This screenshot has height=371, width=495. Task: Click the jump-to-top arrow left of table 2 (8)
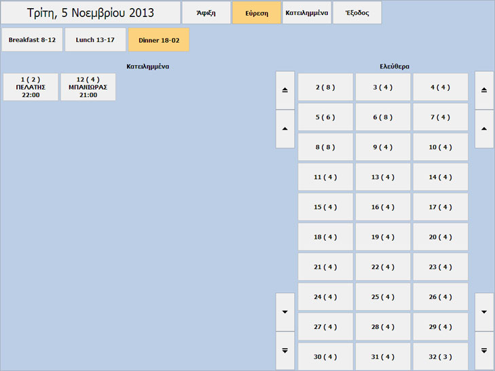tap(285, 90)
